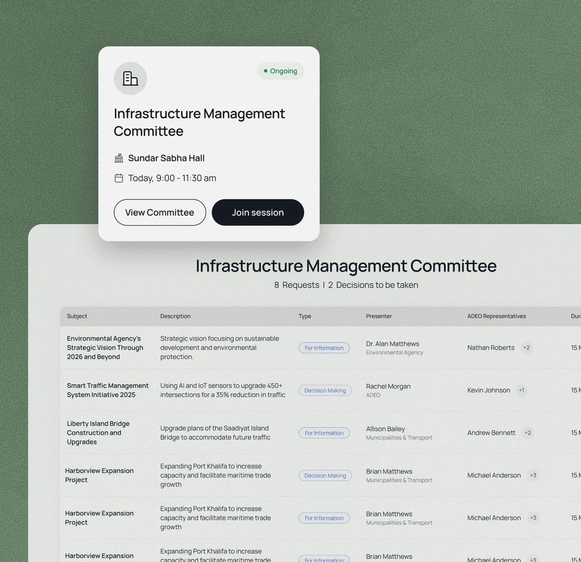Select representative Andrew Bennett

click(491, 433)
